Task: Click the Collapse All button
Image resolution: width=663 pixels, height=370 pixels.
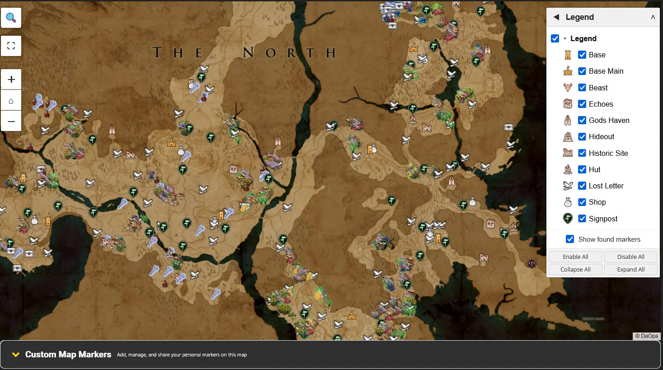Action: tap(575, 269)
